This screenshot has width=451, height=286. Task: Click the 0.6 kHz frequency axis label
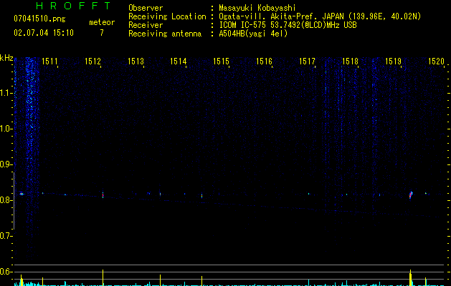pyautogui.click(x=6, y=272)
